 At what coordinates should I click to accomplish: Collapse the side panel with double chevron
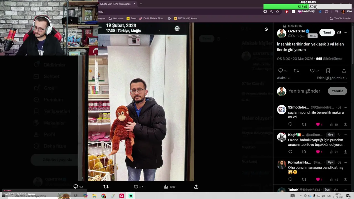(x=266, y=29)
